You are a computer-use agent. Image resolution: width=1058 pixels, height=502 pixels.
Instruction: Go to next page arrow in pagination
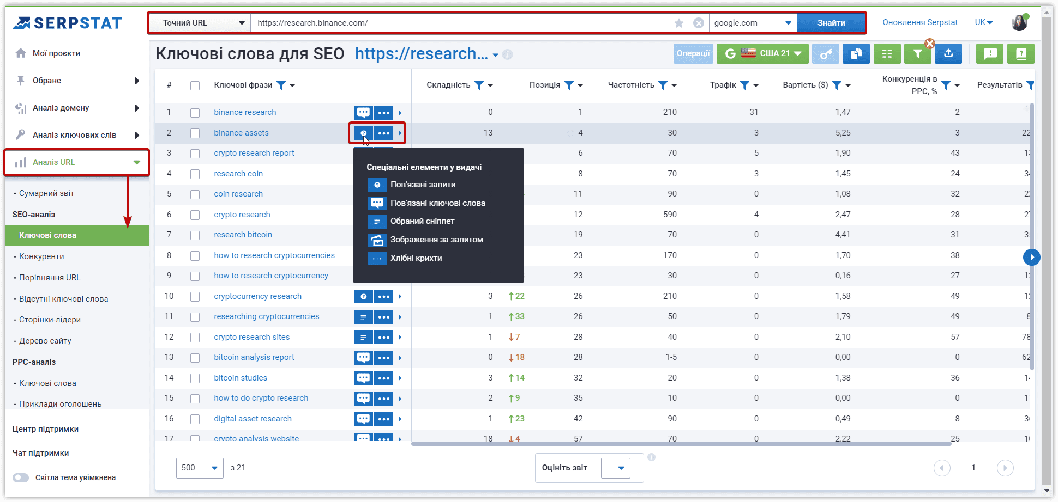[x=1005, y=468]
